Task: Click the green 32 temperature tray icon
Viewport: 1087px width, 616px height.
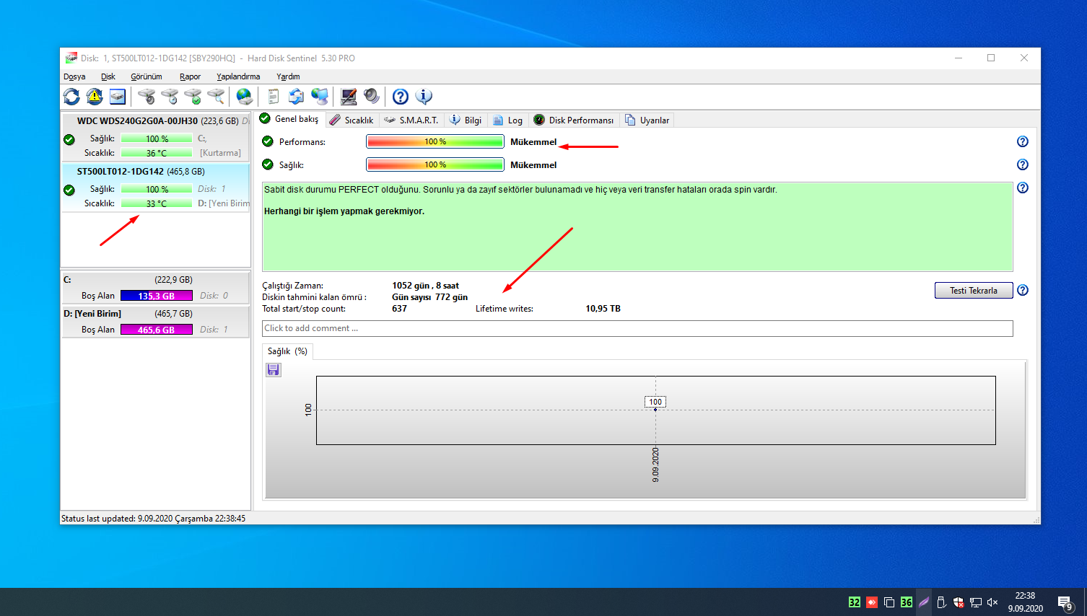Action: (855, 602)
